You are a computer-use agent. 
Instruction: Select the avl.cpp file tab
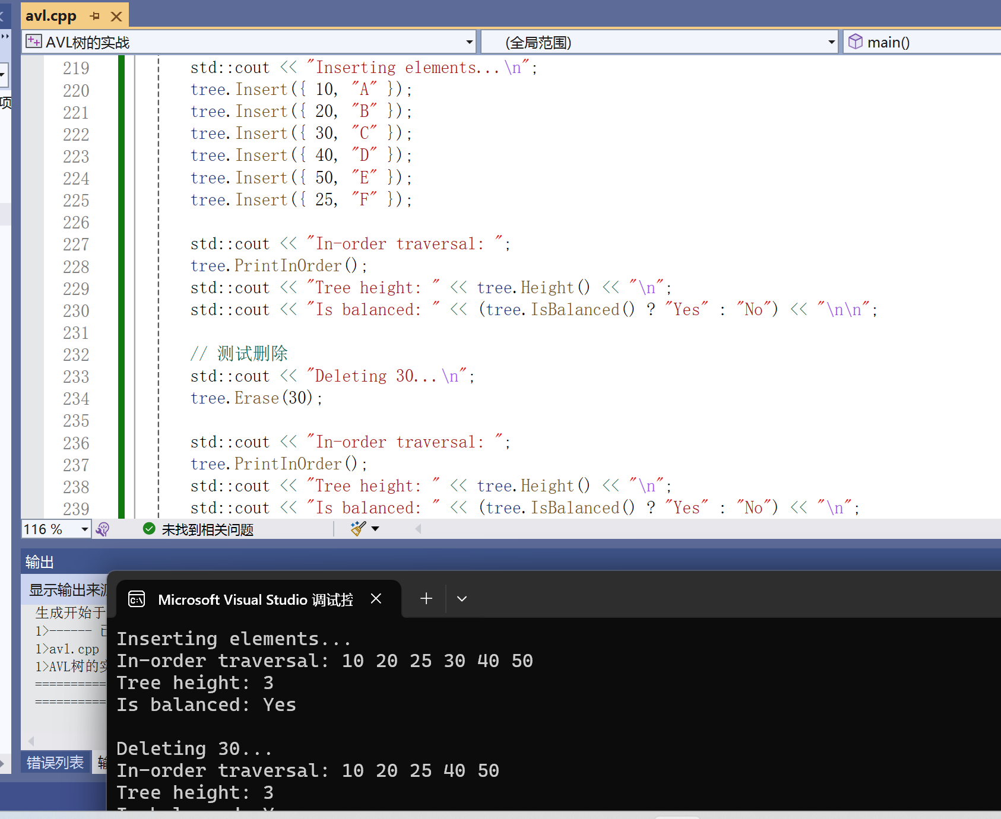pyautogui.click(x=51, y=15)
